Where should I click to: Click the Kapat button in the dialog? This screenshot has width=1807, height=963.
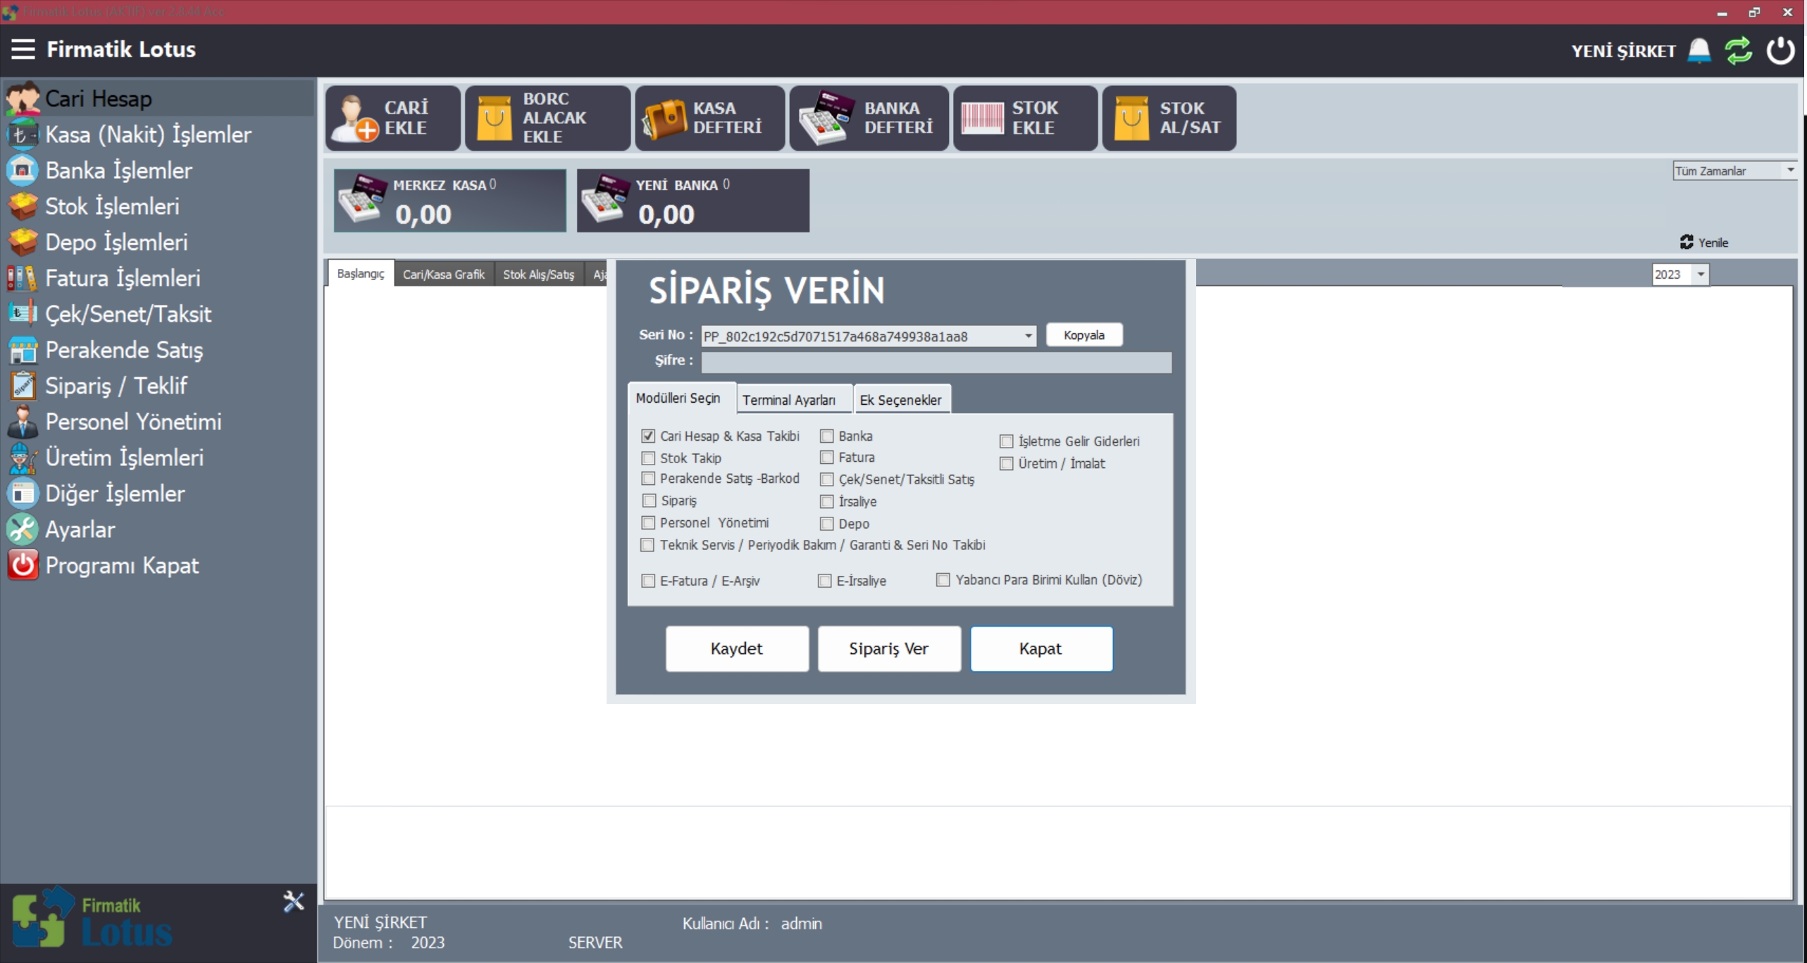(x=1041, y=648)
